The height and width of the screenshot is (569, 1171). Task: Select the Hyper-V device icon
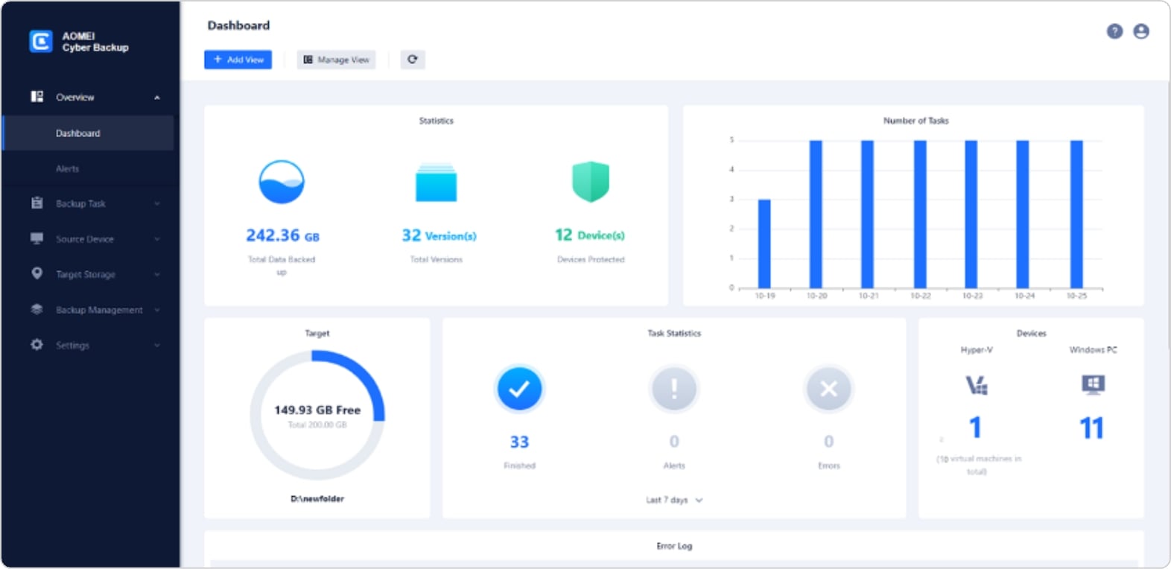pos(976,385)
